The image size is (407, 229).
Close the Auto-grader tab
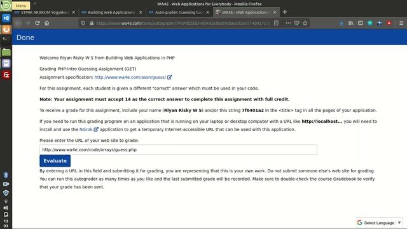(207, 12)
